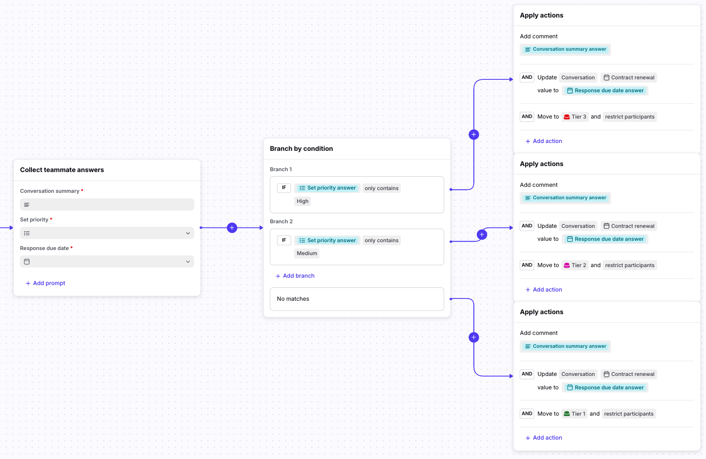The image size is (706, 459).
Task: Click plus circle on No matches connector
Action: coord(474,337)
